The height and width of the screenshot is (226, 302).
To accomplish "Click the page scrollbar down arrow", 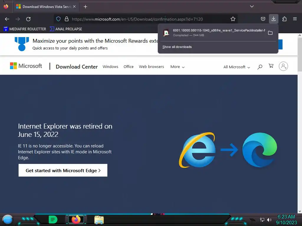I will pos(300,211).
